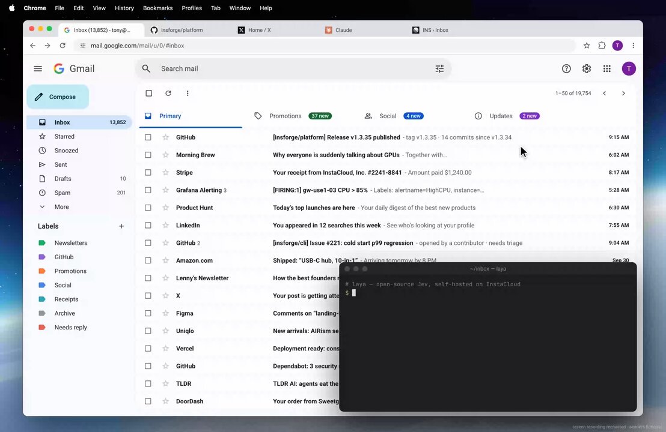Click the browser back arrow

tap(32, 46)
